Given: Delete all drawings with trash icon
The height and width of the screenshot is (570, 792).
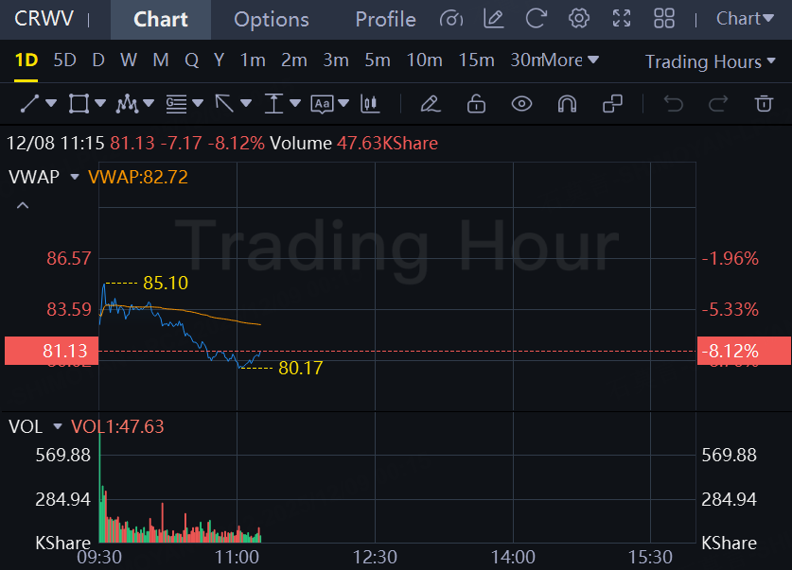Looking at the screenshot, I should coord(764,103).
